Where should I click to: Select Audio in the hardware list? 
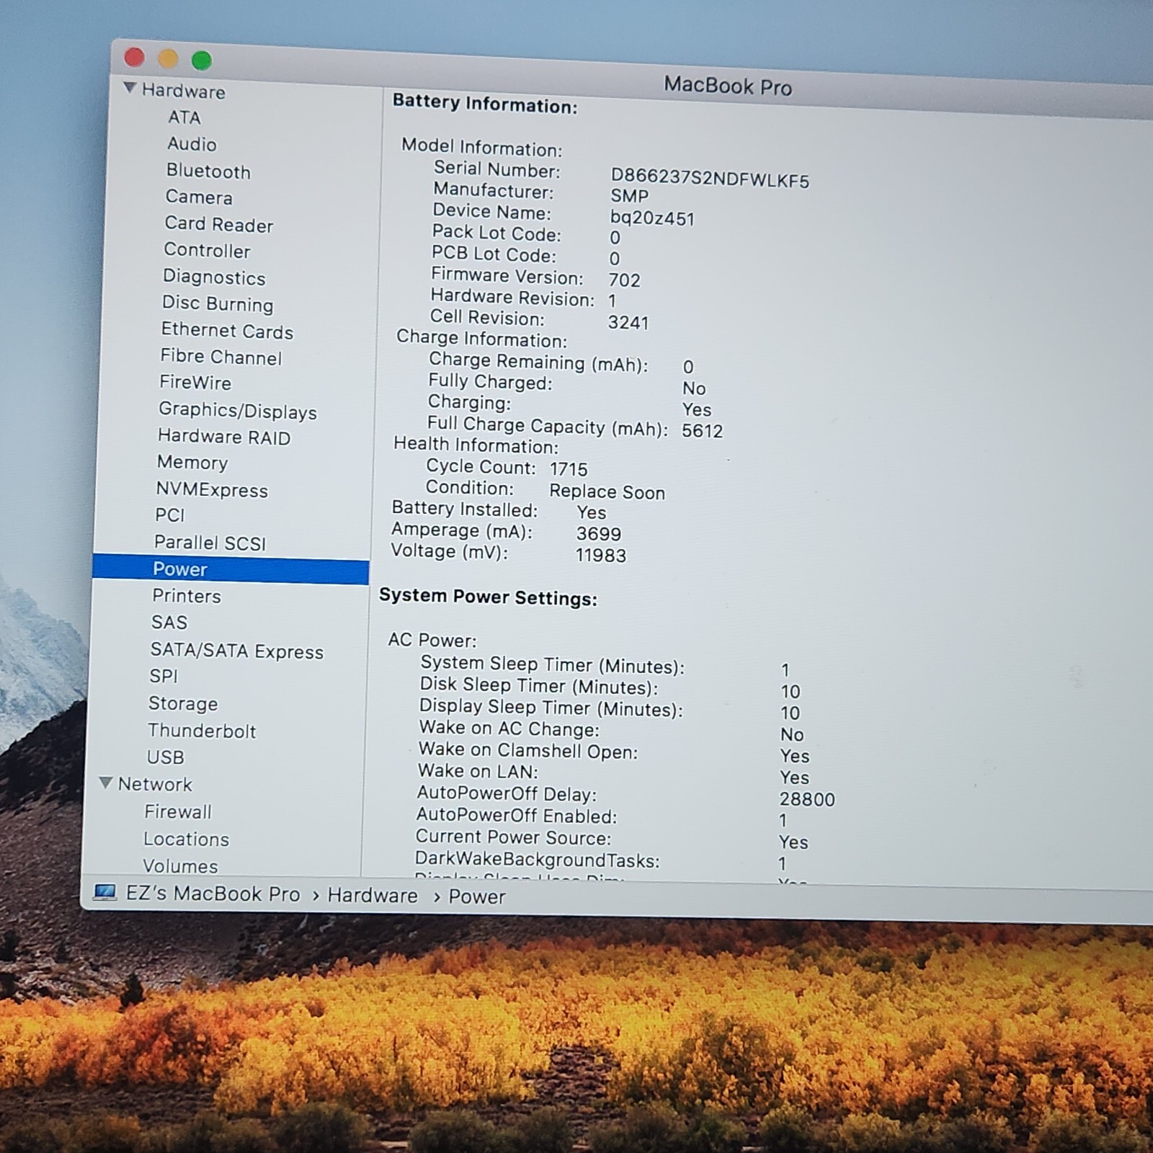coord(192,144)
